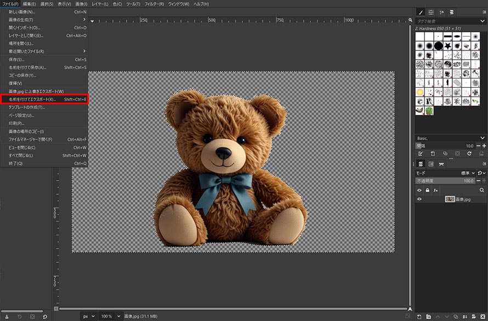Toggle the eye icon in the Layers header row
This screenshot has width=488, height=321.
(x=420, y=190)
